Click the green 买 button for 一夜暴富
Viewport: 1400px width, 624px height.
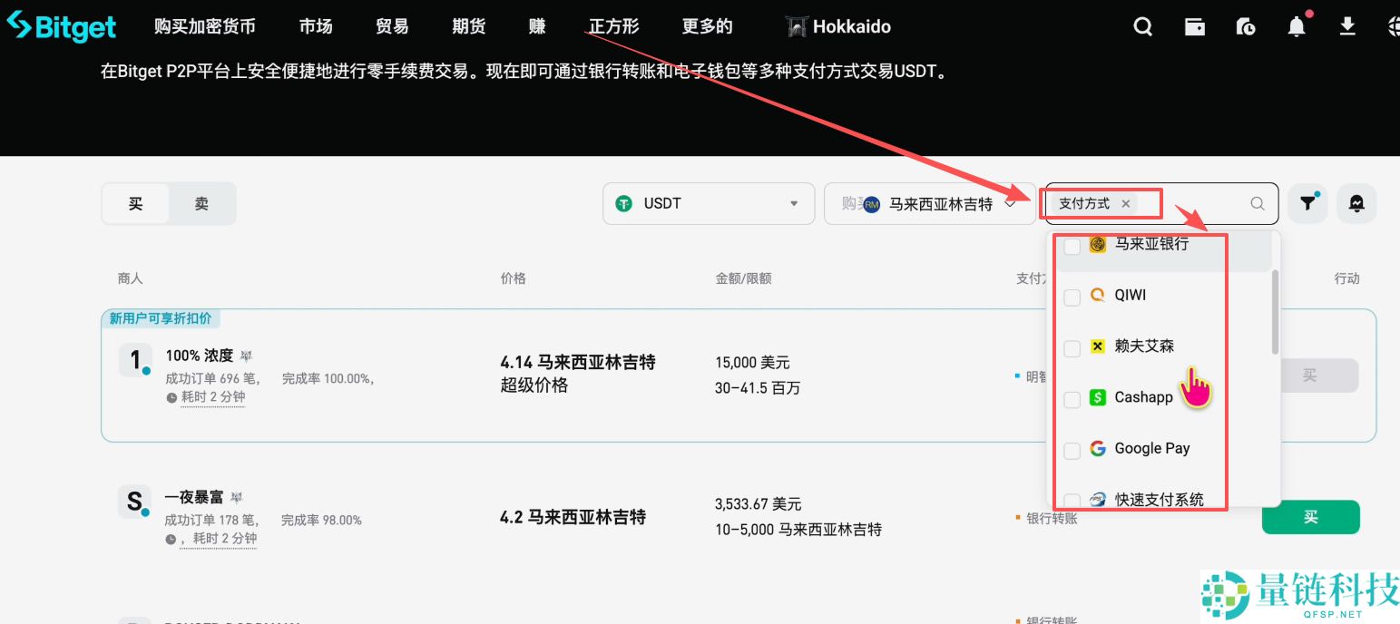tap(1310, 516)
